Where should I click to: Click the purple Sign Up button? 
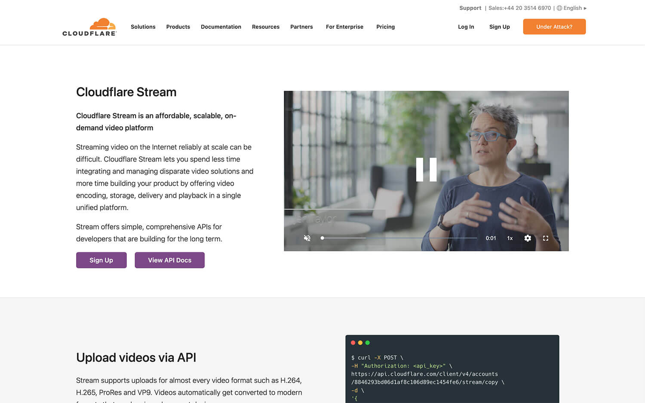[101, 260]
